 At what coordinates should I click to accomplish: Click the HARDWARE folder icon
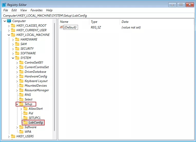[x=17, y=39]
